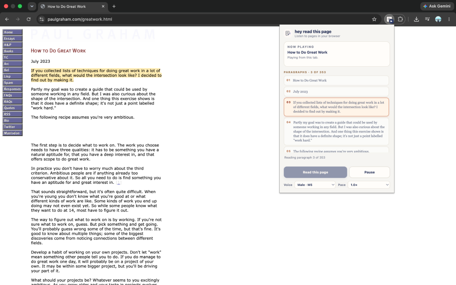Click the How to Do Great Work heading
Viewport: 456px width, 285px height.
coord(58,51)
